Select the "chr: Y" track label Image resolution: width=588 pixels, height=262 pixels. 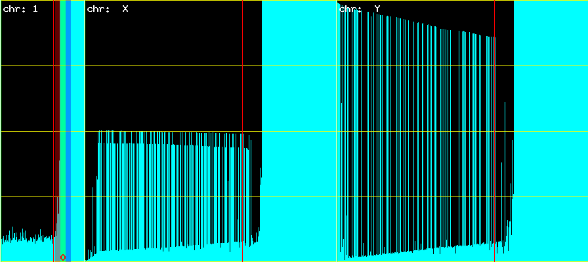click(x=360, y=9)
